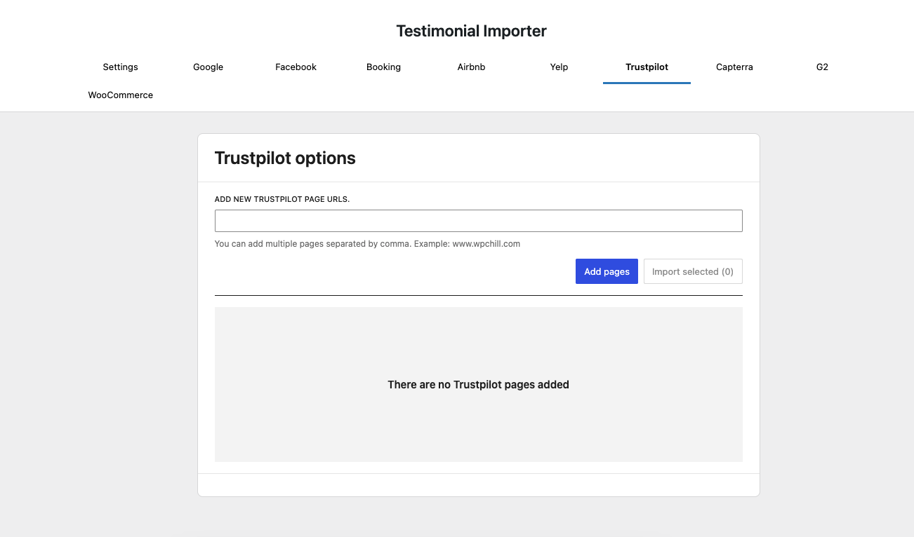This screenshot has height=537, width=914.
Task: Click the Trustpilot options heading
Action: [x=285, y=158]
